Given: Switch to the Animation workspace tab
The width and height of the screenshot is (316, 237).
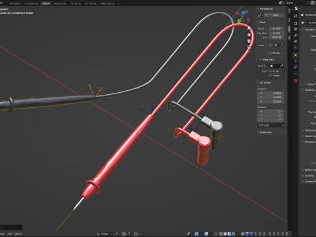Looking at the screenshot, I should coord(14,3).
